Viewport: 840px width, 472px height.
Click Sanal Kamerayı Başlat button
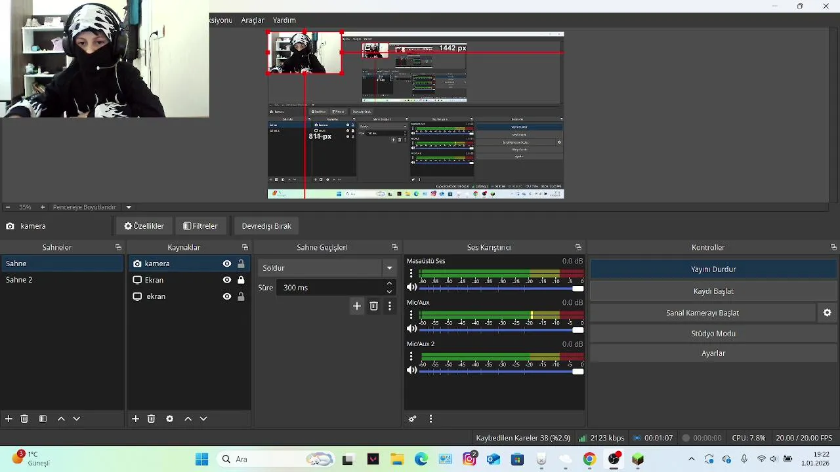[x=703, y=313]
